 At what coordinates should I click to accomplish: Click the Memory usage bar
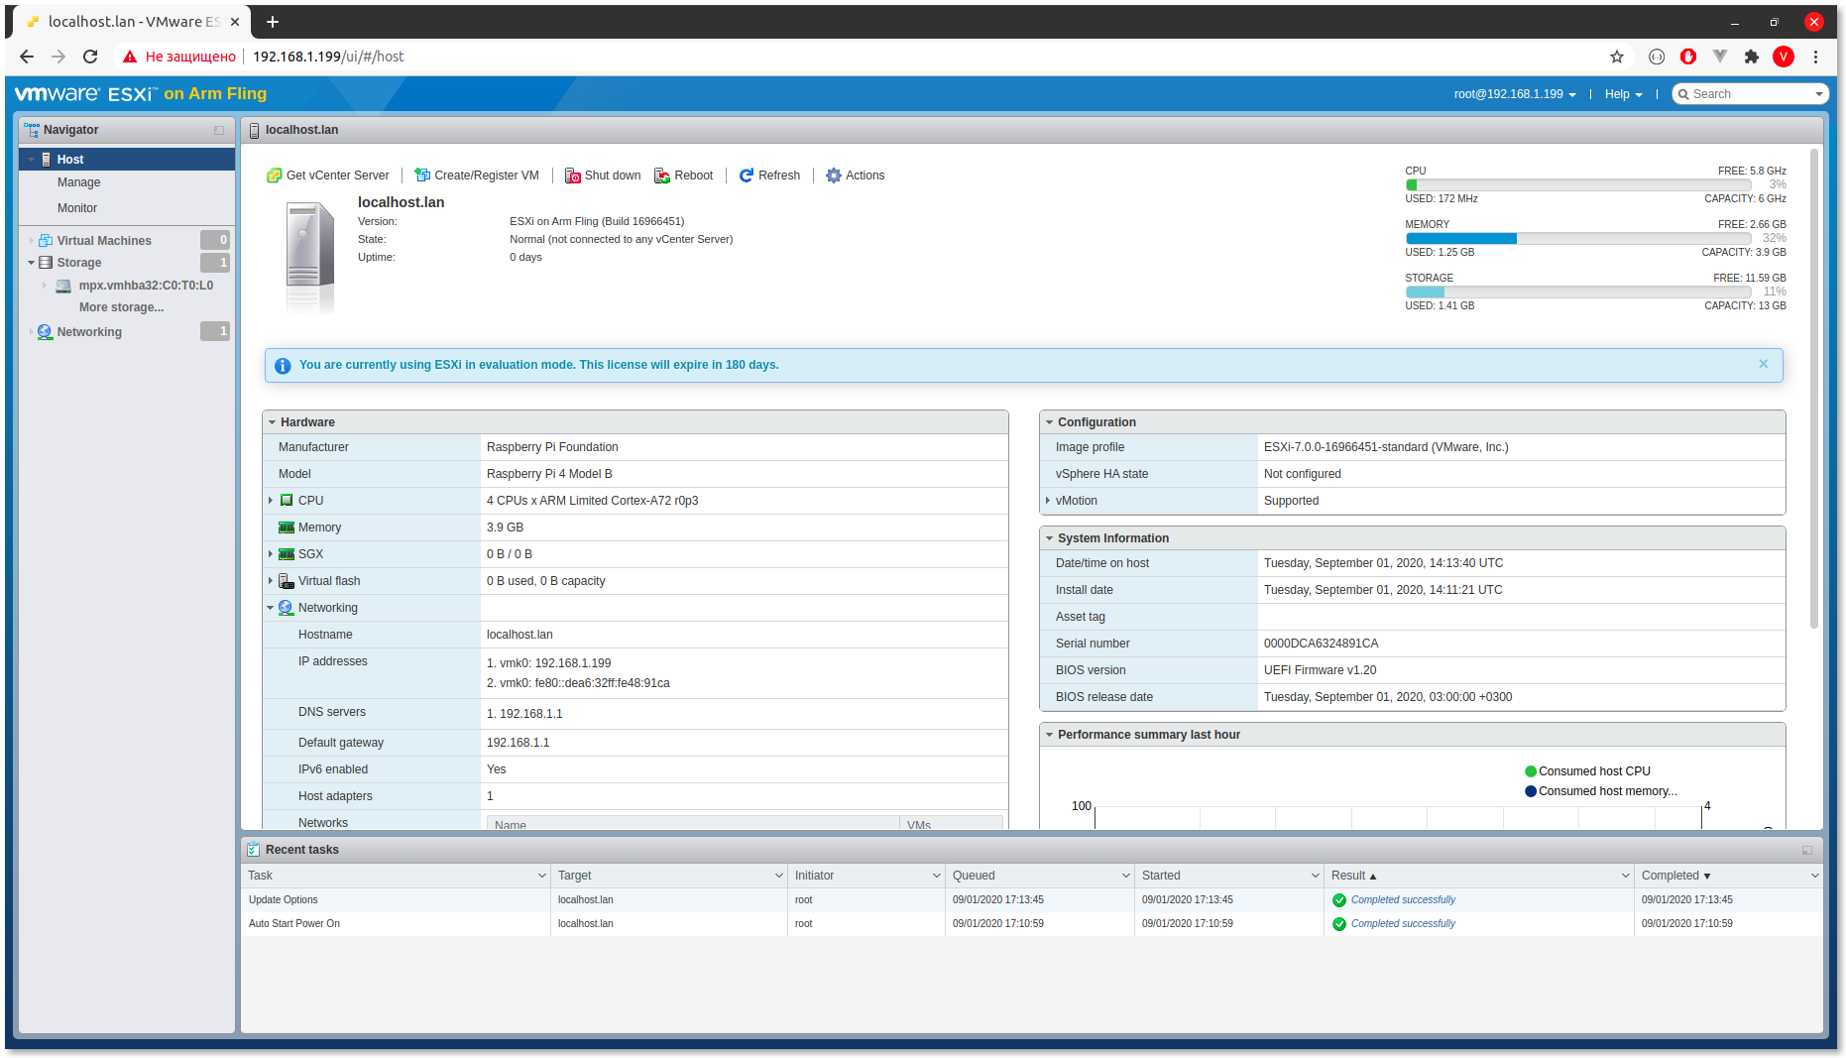1578,238
